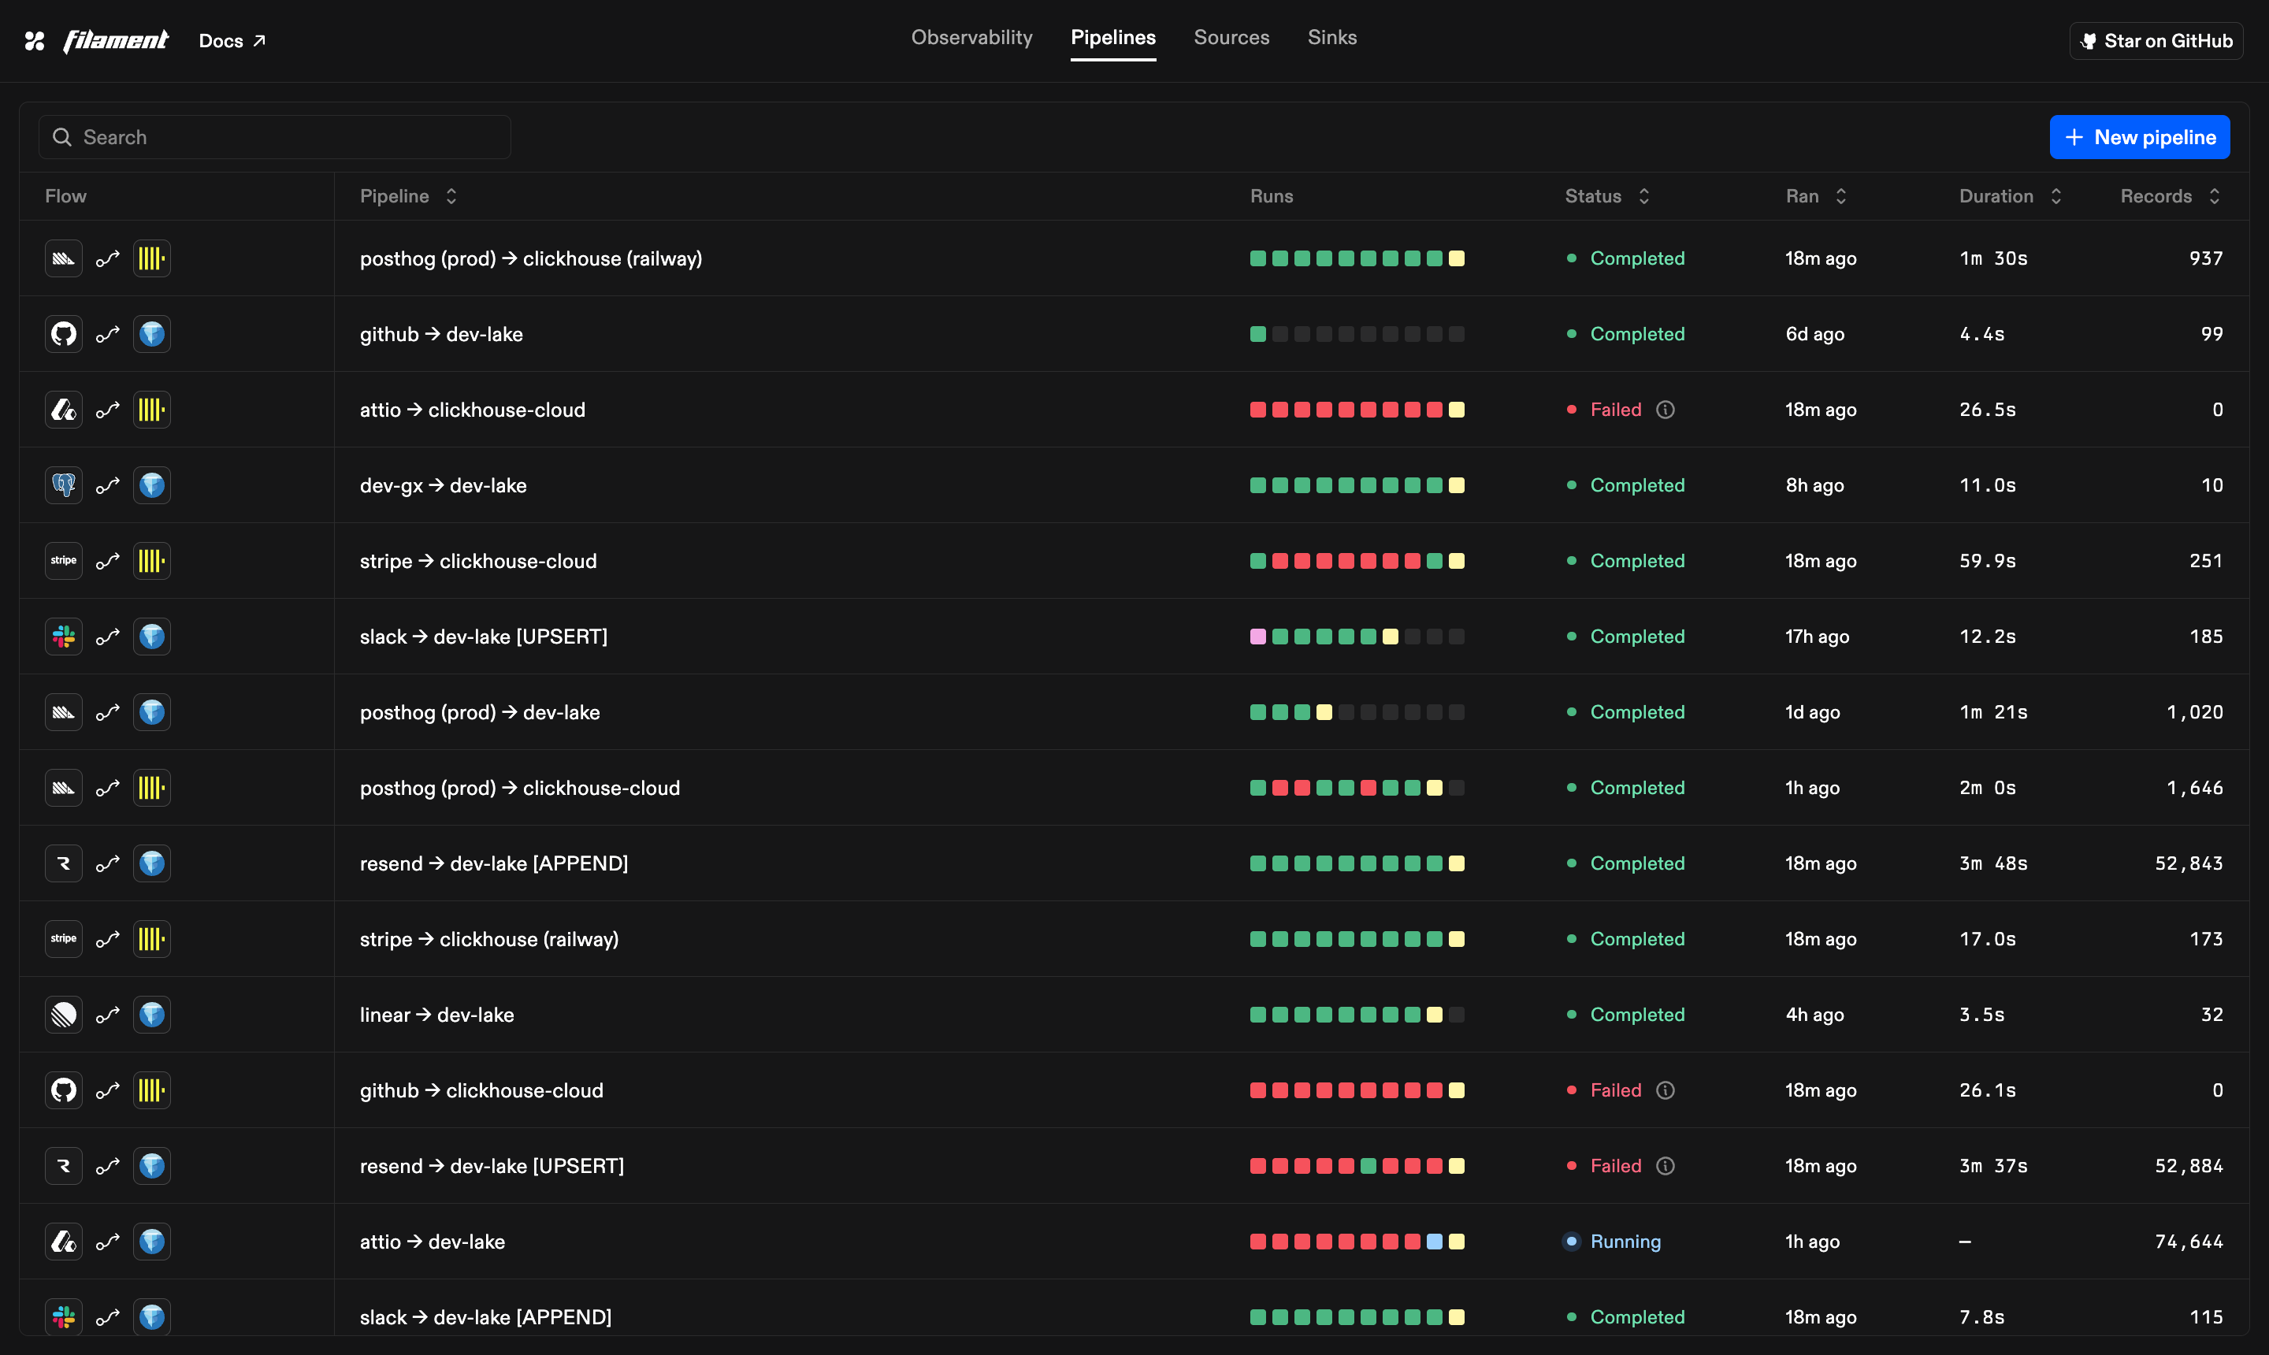The image size is (2269, 1355).
Task: Open pipeline slack → dev-lake [APPEND]
Action: click(x=485, y=1316)
